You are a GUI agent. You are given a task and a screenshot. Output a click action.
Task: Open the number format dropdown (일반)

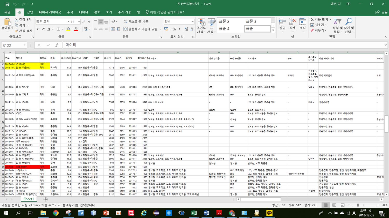(193, 22)
